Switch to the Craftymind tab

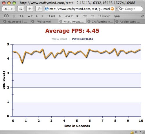[100, 22]
